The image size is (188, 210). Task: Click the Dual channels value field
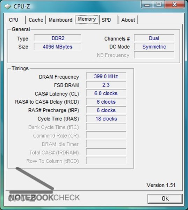coord(154,38)
